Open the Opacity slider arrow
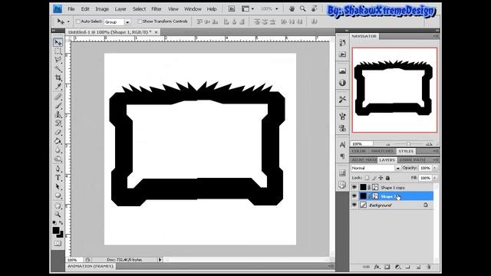The image size is (491, 276). tap(435, 168)
